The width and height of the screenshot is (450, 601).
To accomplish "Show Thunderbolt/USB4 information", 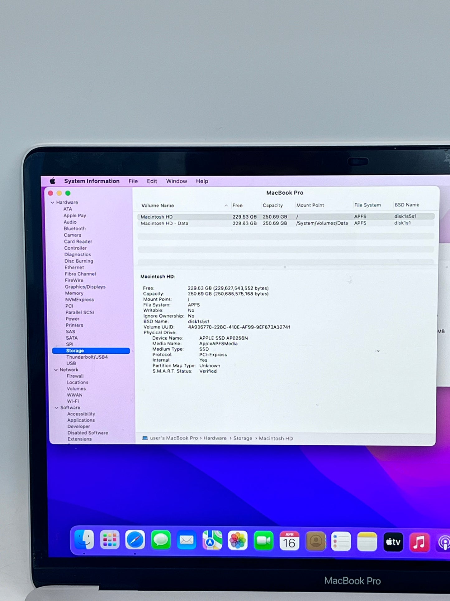I will pos(87,357).
